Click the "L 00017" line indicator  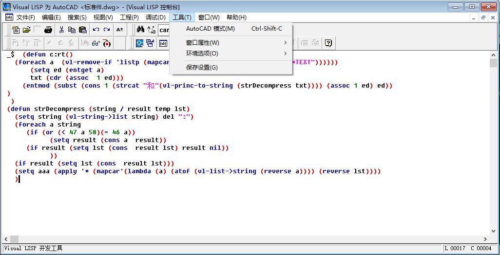click(455, 248)
